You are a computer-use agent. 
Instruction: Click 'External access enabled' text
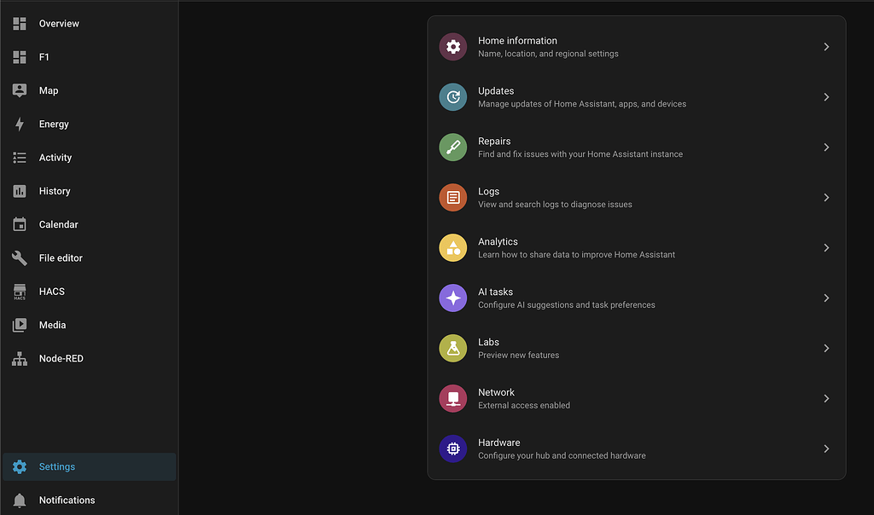click(x=524, y=405)
